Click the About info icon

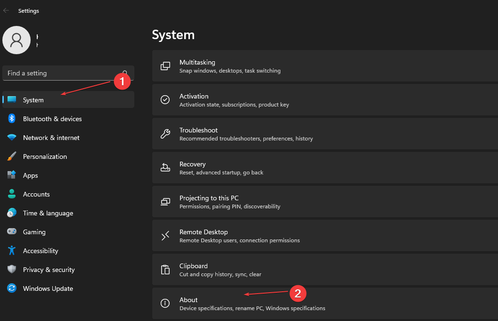[x=165, y=304]
